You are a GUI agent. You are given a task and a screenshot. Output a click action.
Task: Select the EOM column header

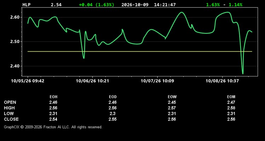231,97
